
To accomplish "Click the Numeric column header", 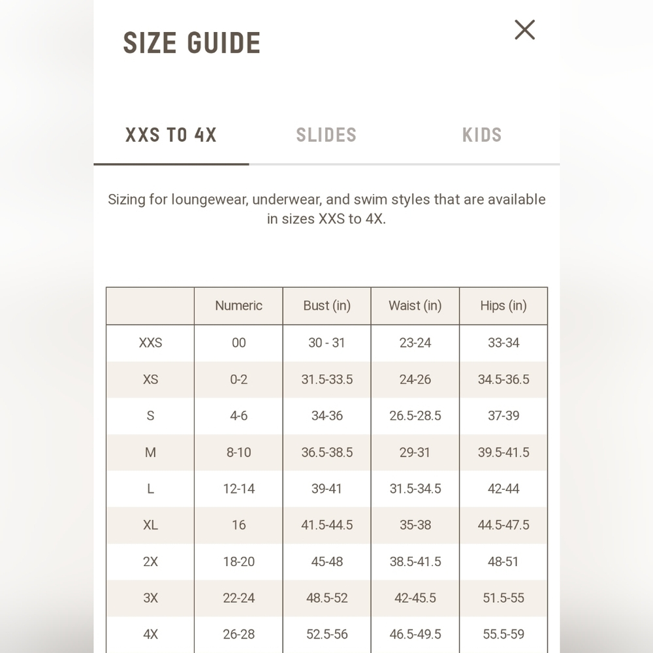I will tap(238, 306).
